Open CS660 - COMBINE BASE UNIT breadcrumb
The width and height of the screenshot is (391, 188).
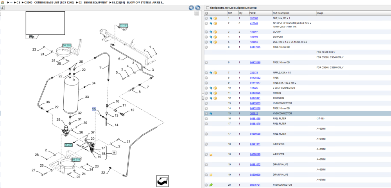coord(49,2)
